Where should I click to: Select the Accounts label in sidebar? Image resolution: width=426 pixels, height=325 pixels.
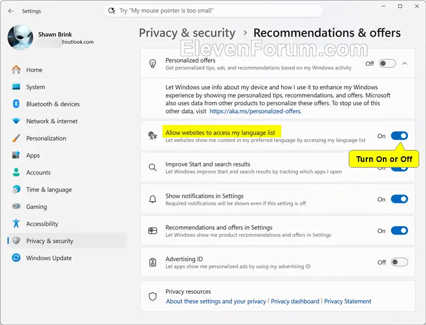pyautogui.click(x=38, y=172)
